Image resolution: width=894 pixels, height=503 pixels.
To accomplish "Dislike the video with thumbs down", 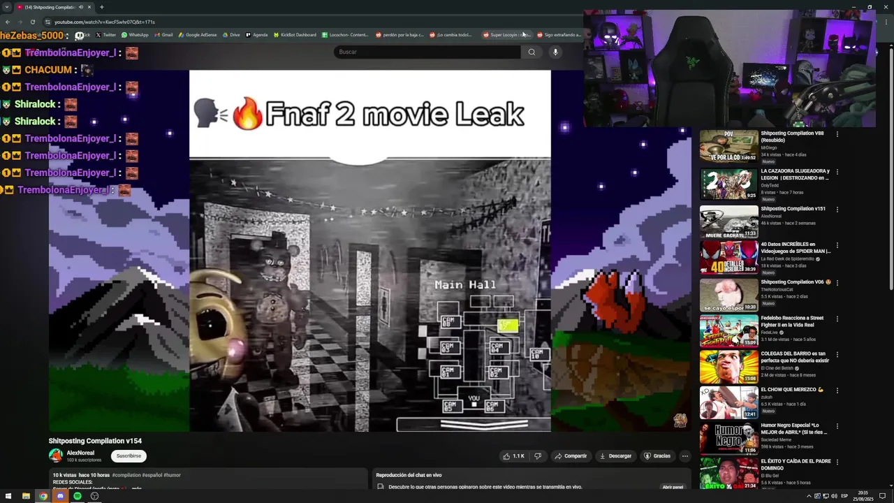I will coord(538,456).
